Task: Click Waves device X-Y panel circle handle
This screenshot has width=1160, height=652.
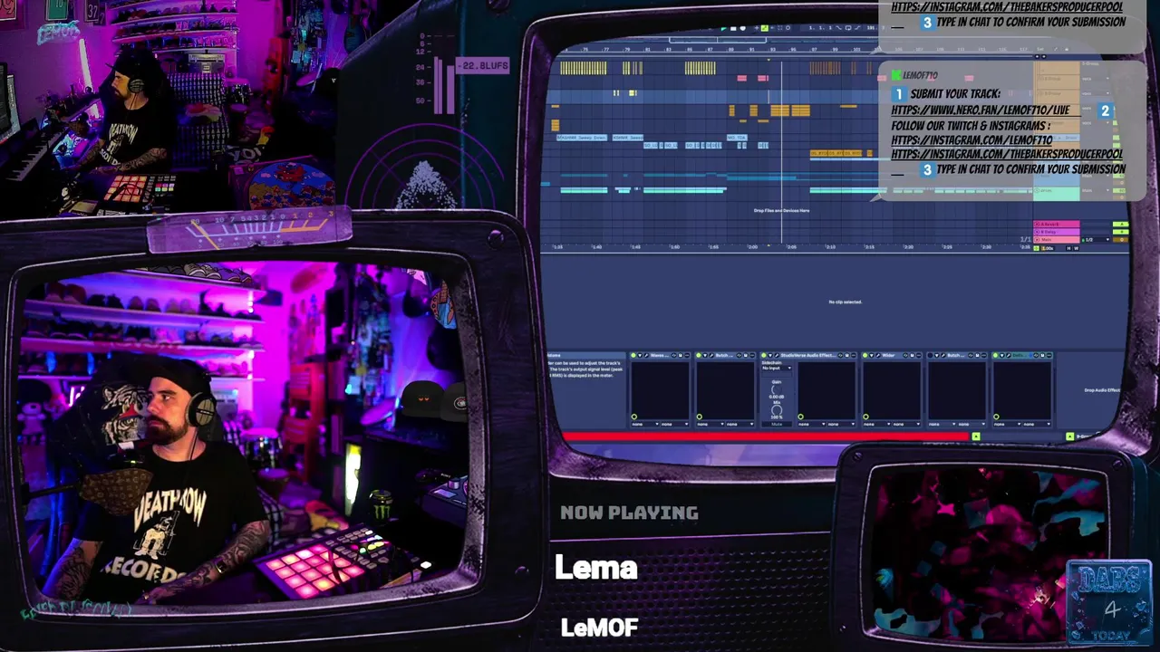Action: point(634,417)
